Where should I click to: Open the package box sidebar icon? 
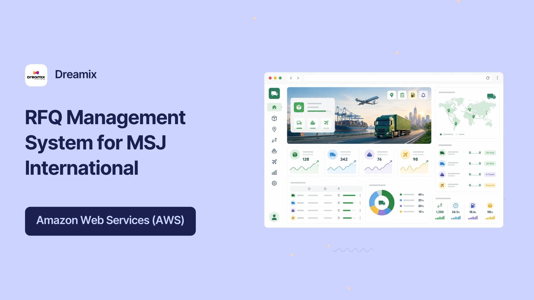[274, 118]
